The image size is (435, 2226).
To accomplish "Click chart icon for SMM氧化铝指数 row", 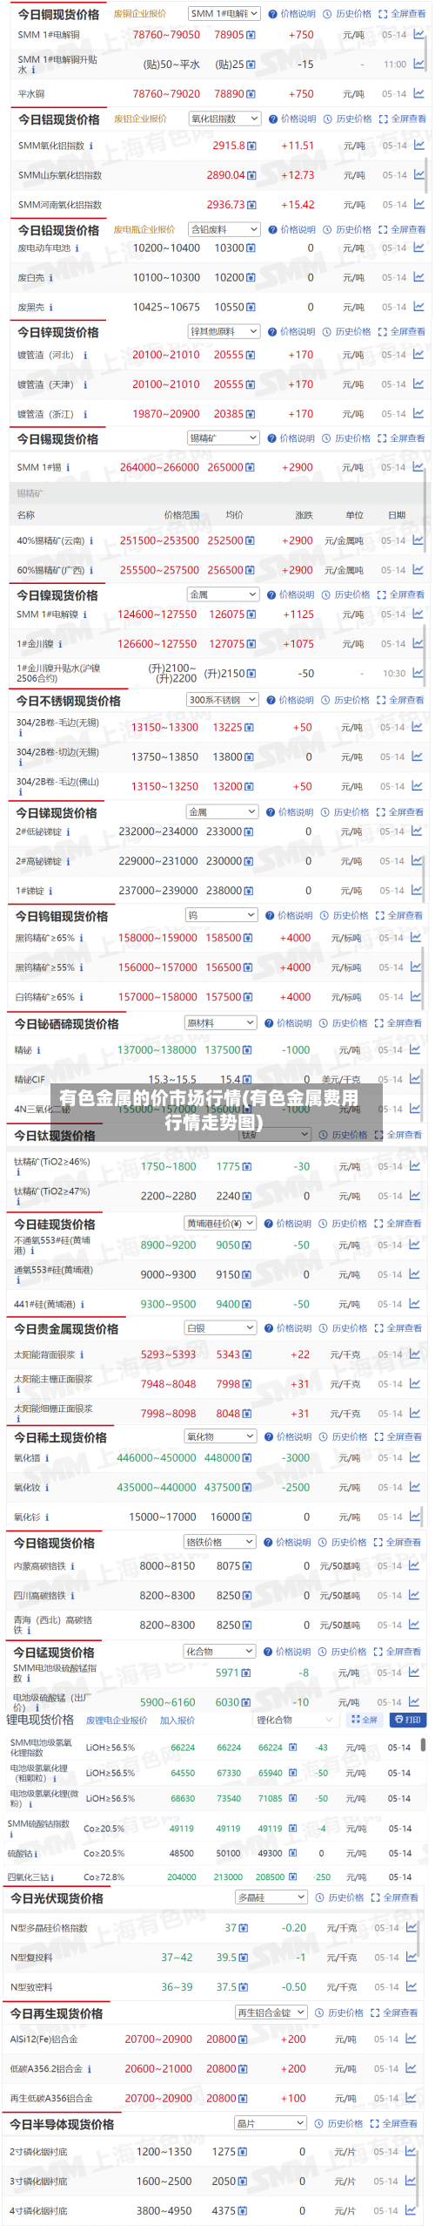I will click(x=418, y=146).
